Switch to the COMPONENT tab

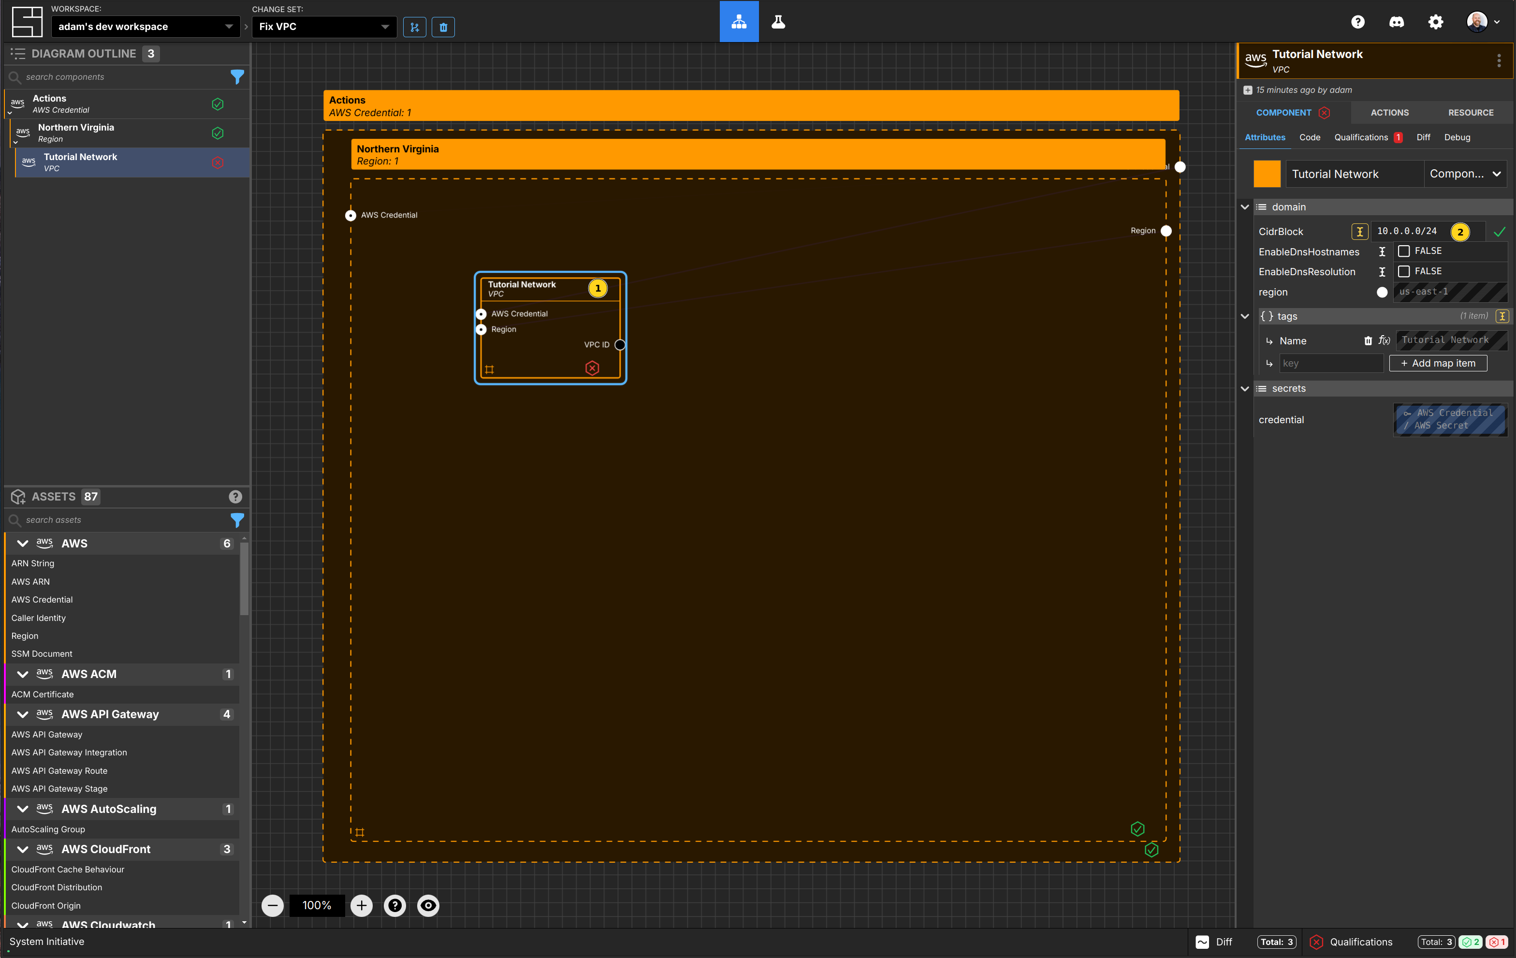click(1293, 113)
